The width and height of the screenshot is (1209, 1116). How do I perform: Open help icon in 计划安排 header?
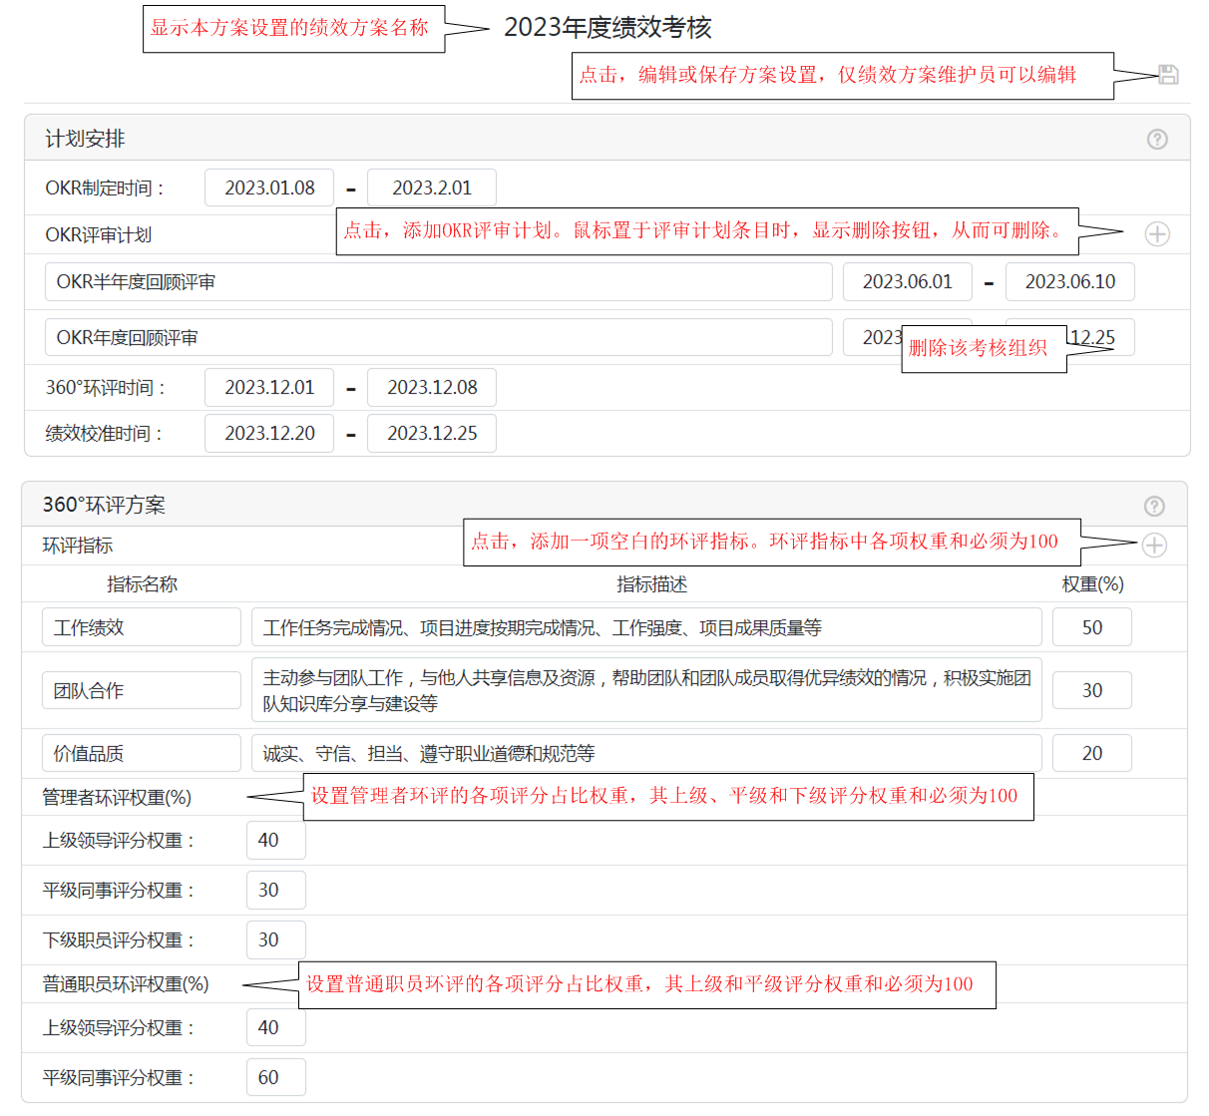[1157, 140]
